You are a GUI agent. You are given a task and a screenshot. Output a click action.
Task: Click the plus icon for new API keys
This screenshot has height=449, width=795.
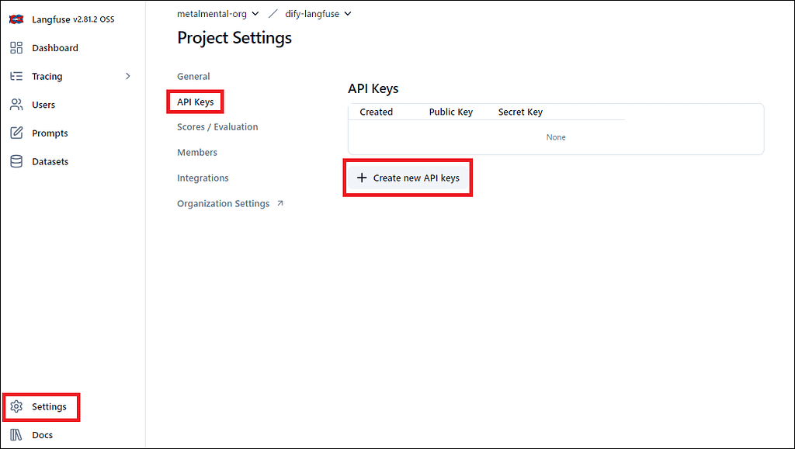pyautogui.click(x=361, y=178)
